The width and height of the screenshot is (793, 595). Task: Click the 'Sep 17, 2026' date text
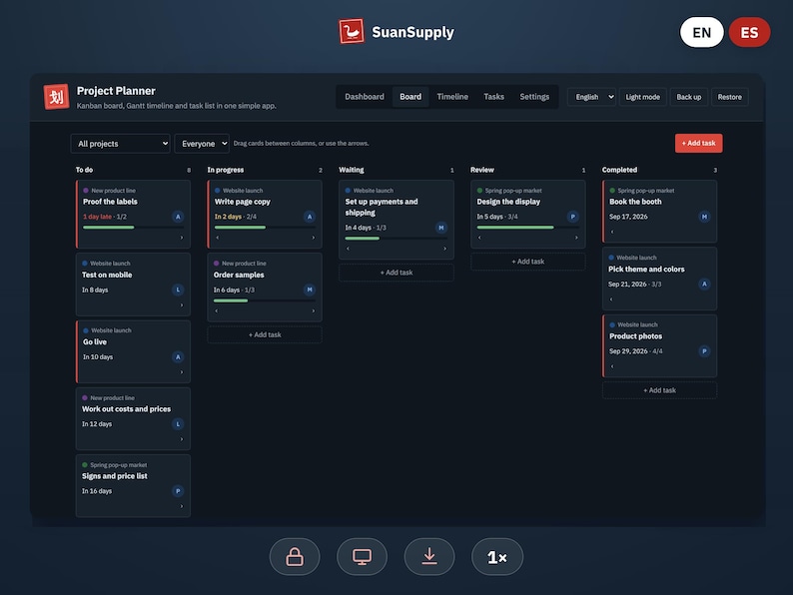point(628,217)
